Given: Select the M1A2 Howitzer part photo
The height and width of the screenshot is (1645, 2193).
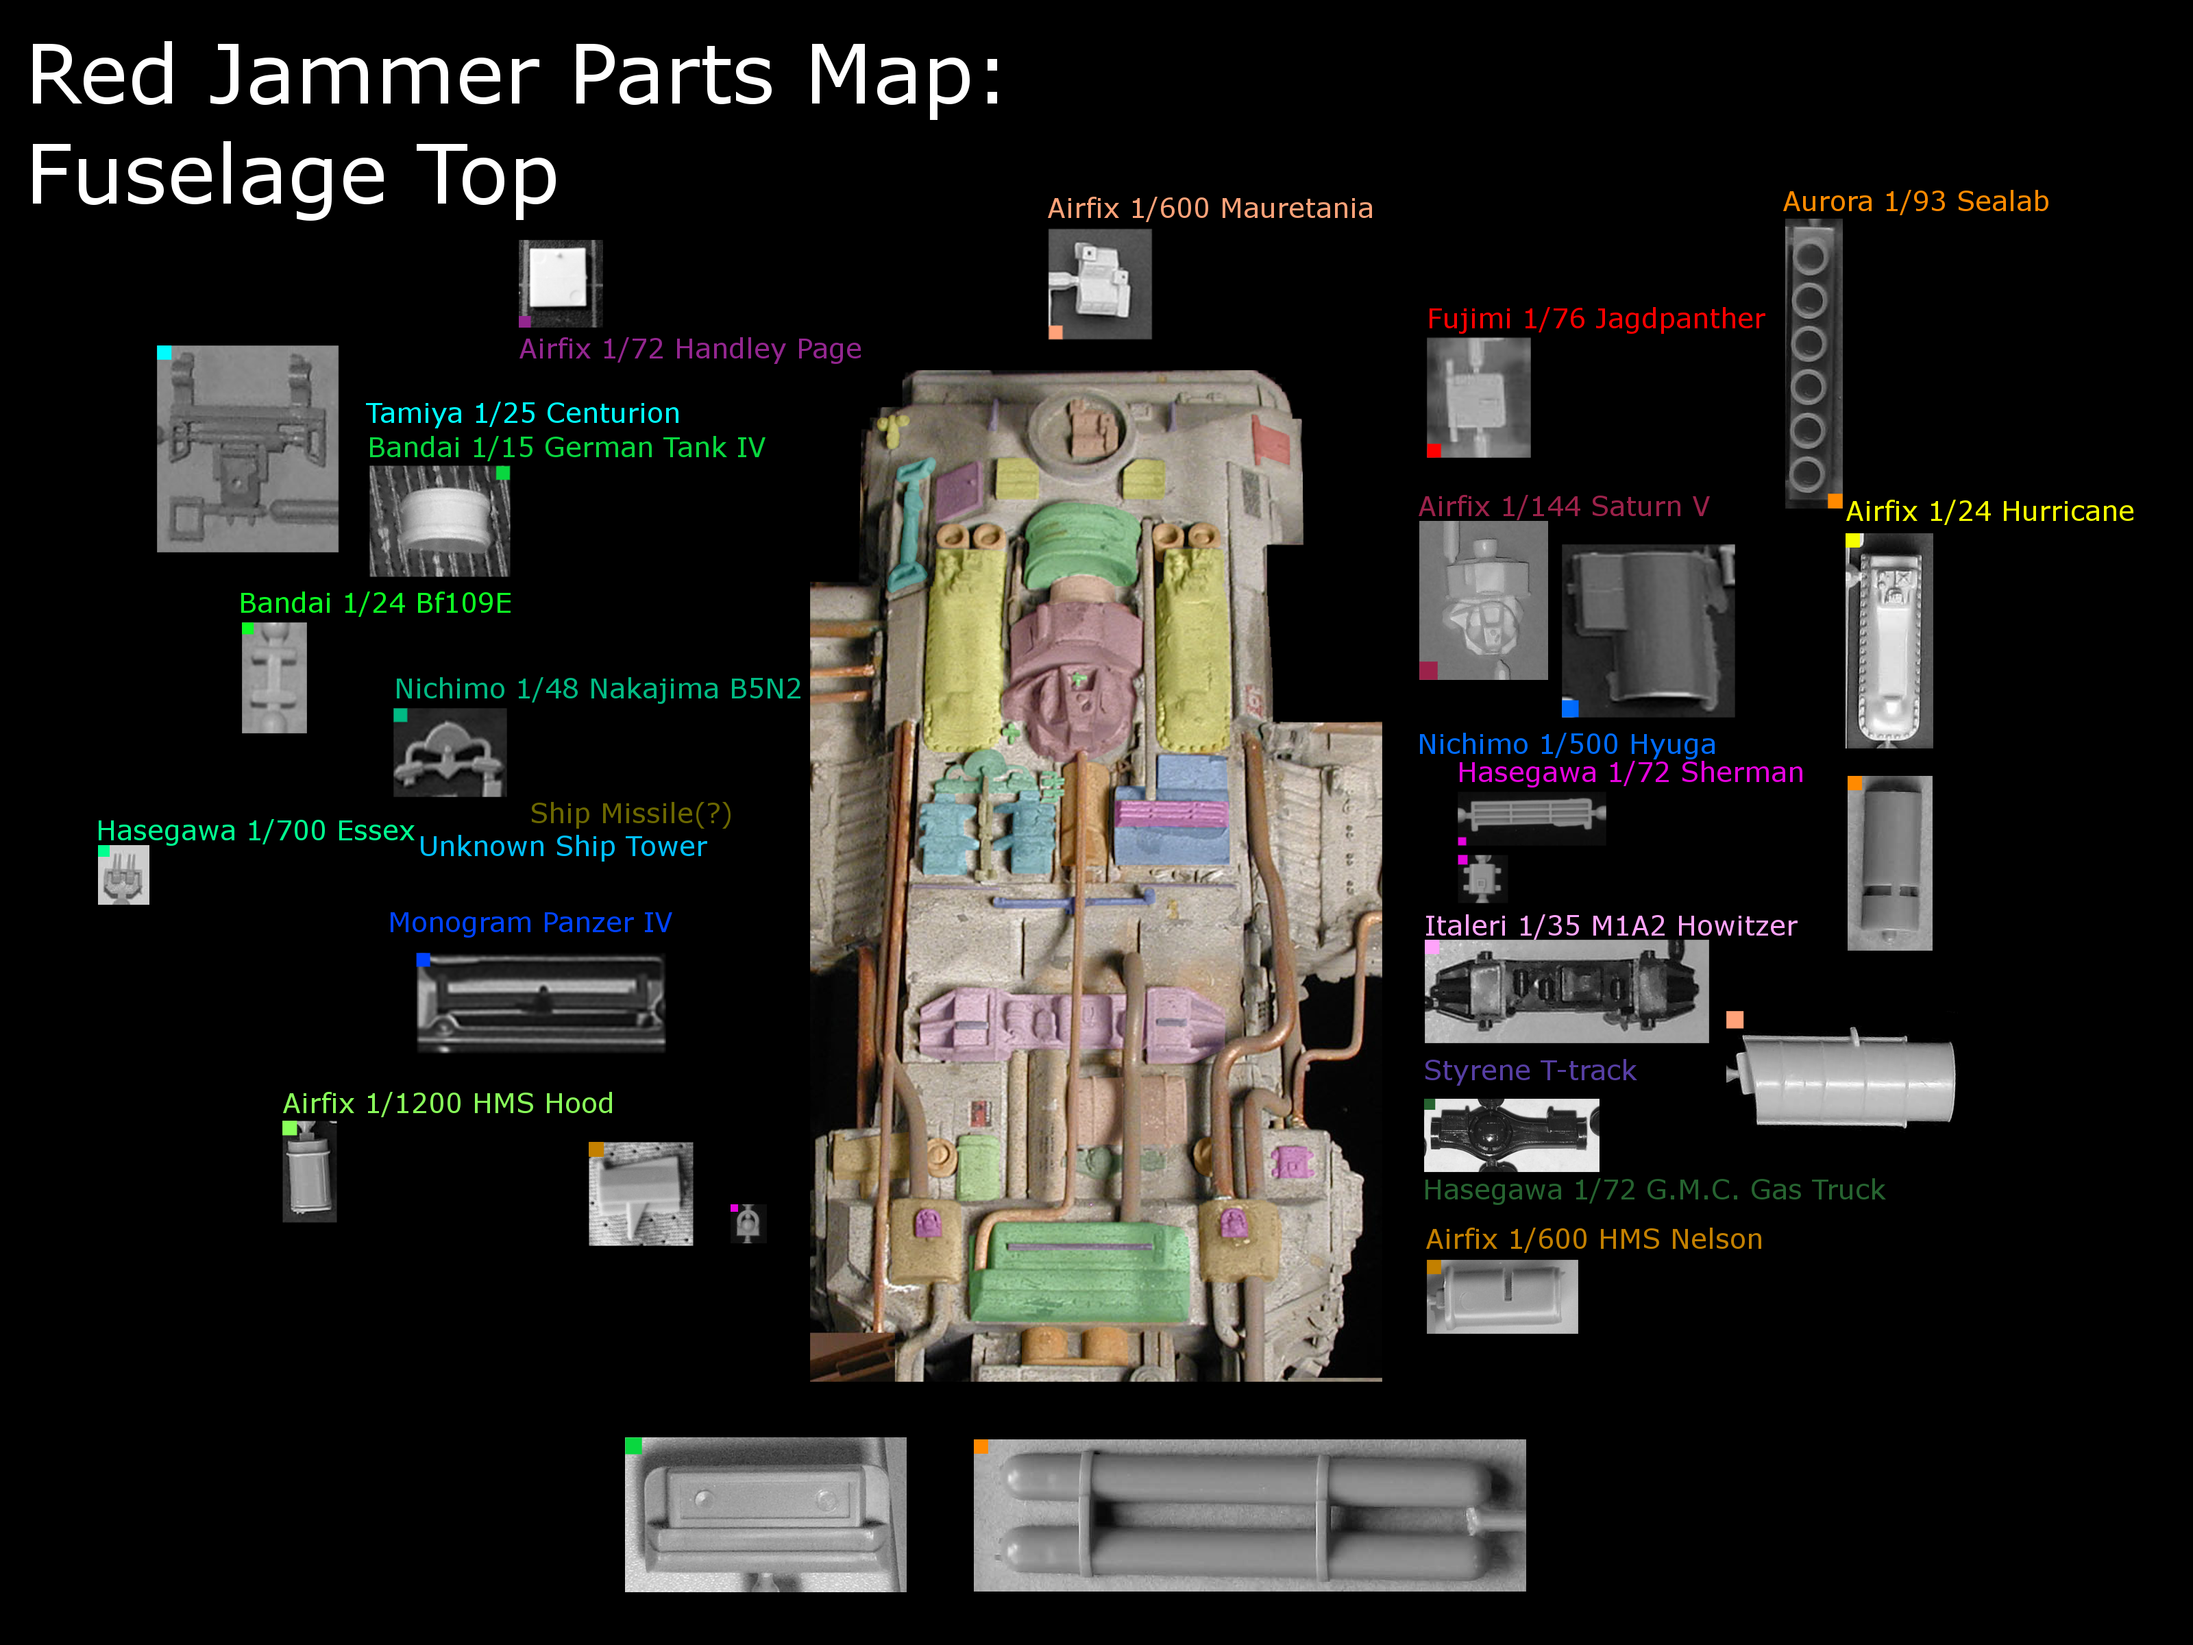Looking at the screenshot, I should (1567, 992).
